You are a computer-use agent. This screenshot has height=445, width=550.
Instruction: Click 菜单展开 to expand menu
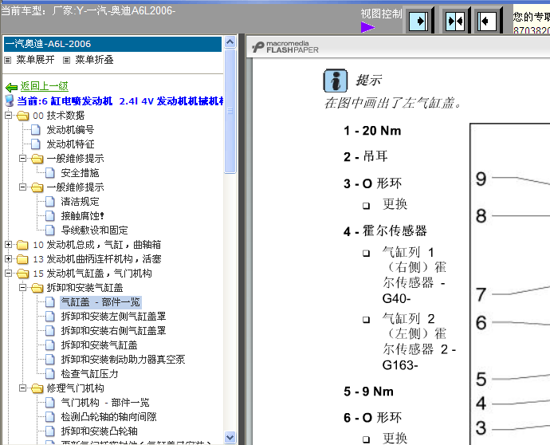pos(35,60)
